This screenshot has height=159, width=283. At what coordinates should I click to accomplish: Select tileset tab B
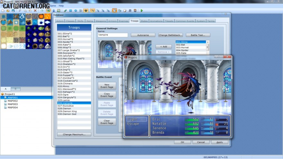coord(15,89)
